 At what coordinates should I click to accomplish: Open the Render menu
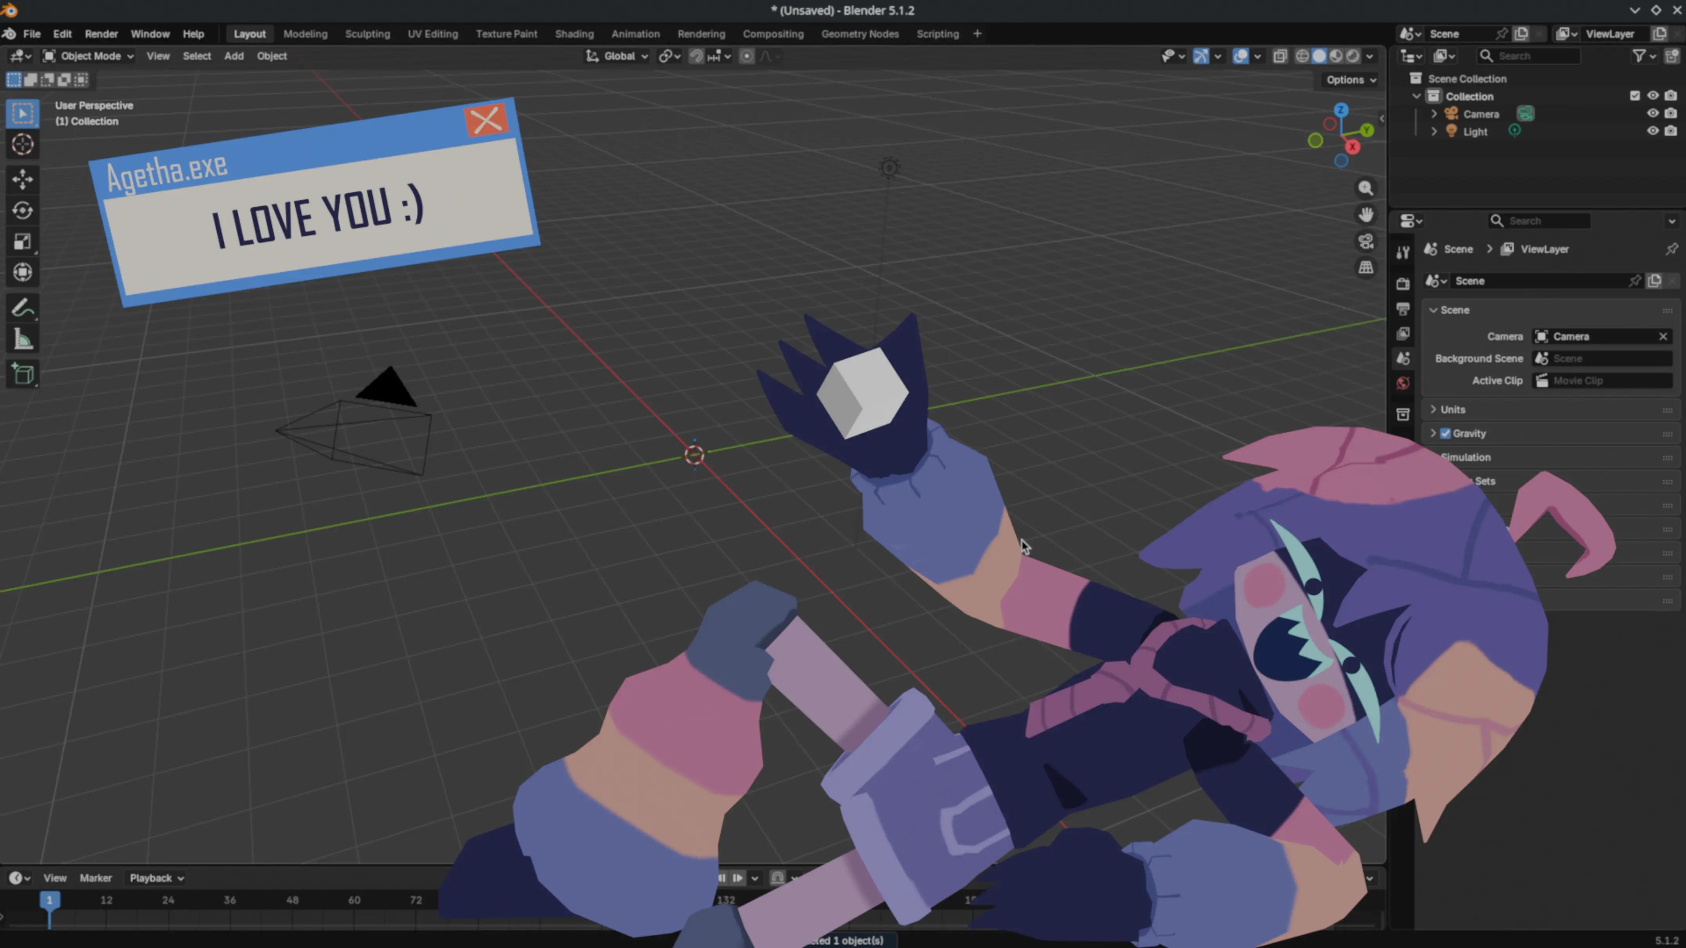[x=101, y=34]
